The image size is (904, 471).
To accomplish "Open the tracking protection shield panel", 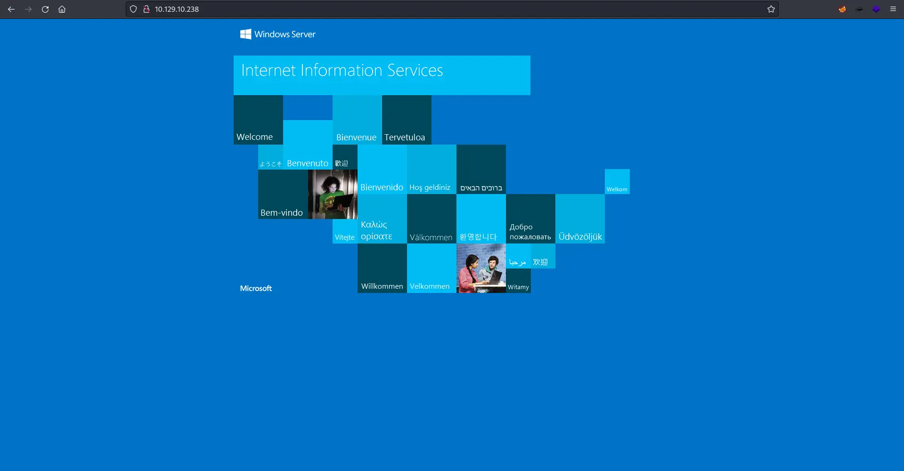I will point(133,9).
